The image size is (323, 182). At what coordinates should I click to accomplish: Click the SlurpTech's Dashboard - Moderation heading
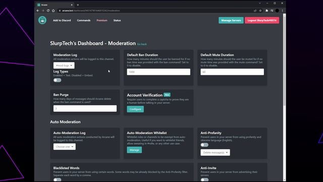(93, 43)
